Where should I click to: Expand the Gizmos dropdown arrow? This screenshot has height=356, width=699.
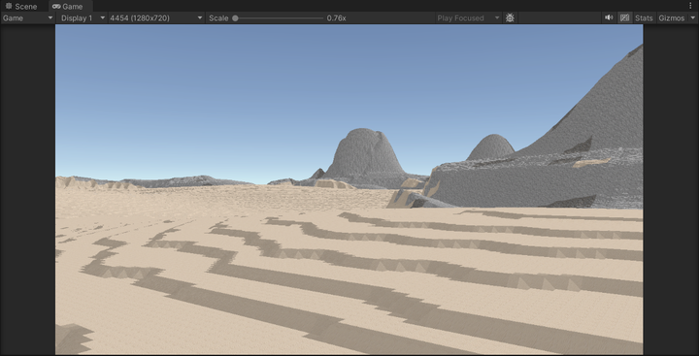tap(692, 17)
